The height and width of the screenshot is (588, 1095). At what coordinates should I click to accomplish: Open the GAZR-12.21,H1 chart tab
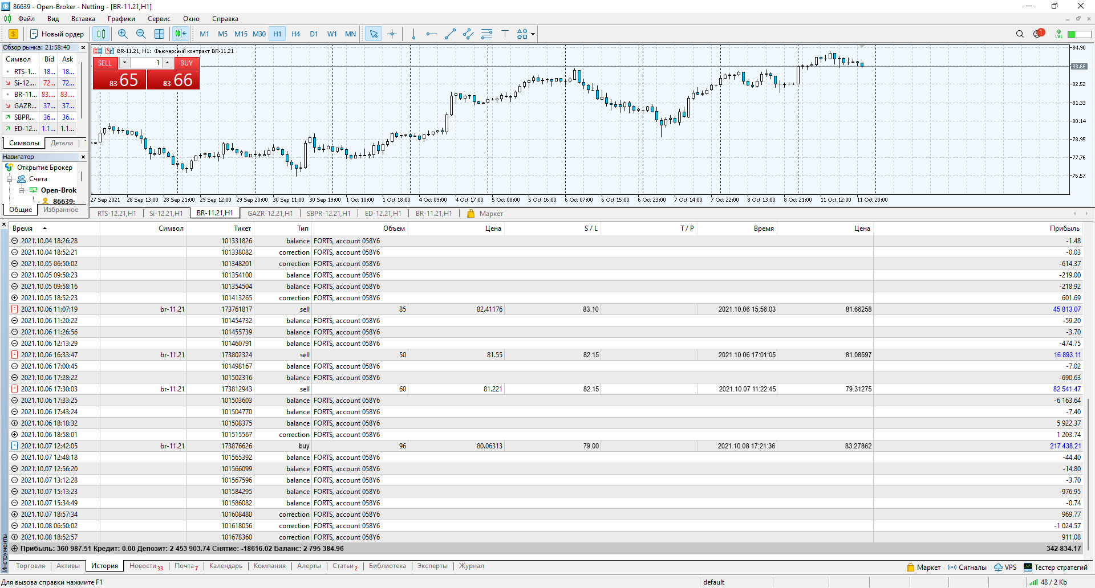[270, 214]
